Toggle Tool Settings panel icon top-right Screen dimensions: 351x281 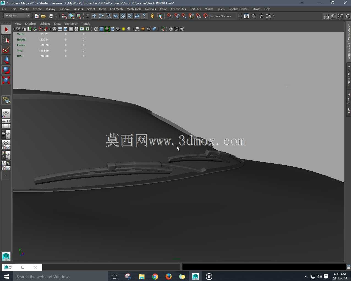tap(341, 16)
